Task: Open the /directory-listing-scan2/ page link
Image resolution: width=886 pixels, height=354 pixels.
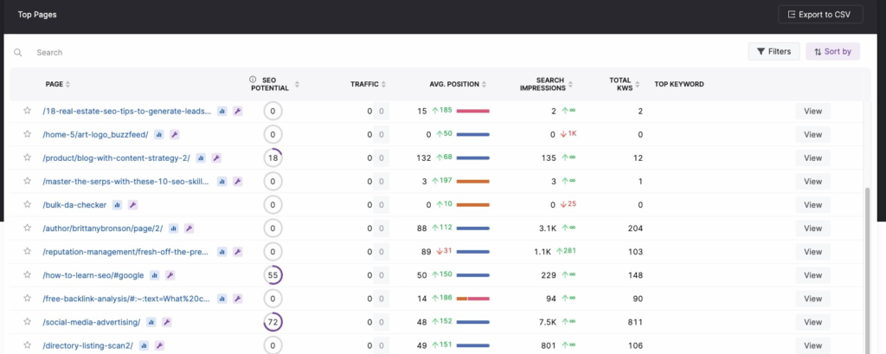Action: (87, 345)
